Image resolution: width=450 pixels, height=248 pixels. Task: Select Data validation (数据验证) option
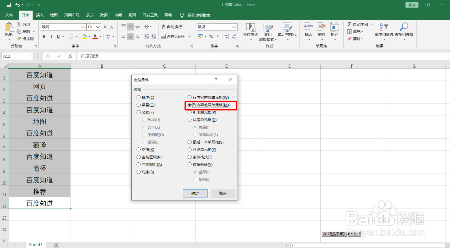tap(190, 165)
